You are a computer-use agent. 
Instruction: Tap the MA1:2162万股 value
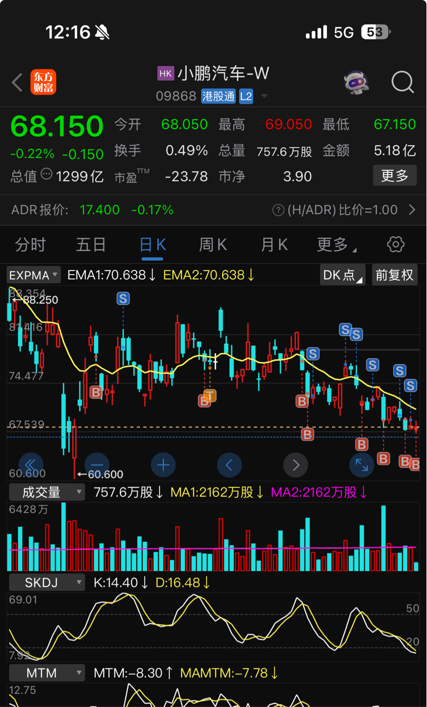click(217, 492)
